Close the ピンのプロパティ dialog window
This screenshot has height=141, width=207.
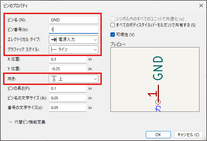coord(200,5)
